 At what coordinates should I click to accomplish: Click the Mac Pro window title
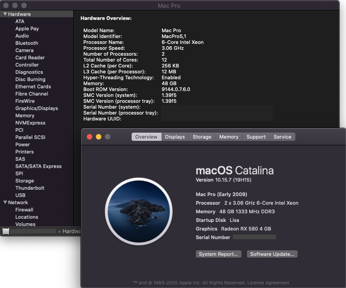169,6
